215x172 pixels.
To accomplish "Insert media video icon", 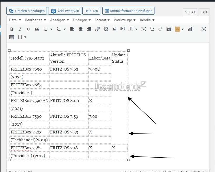I will pyautogui.click(x=123, y=29).
